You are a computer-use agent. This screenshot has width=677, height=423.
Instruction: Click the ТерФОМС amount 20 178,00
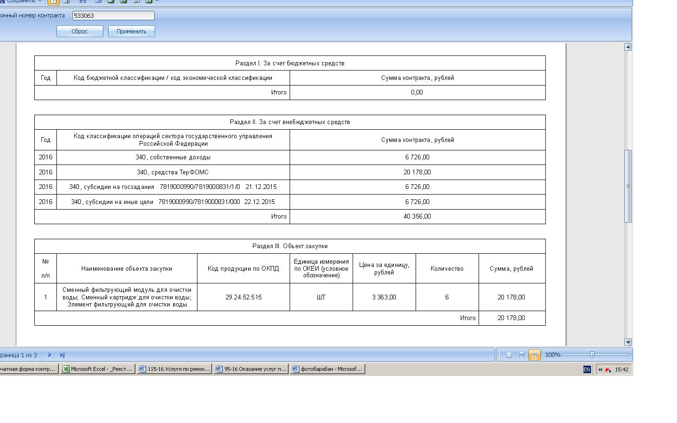pos(417,172)
